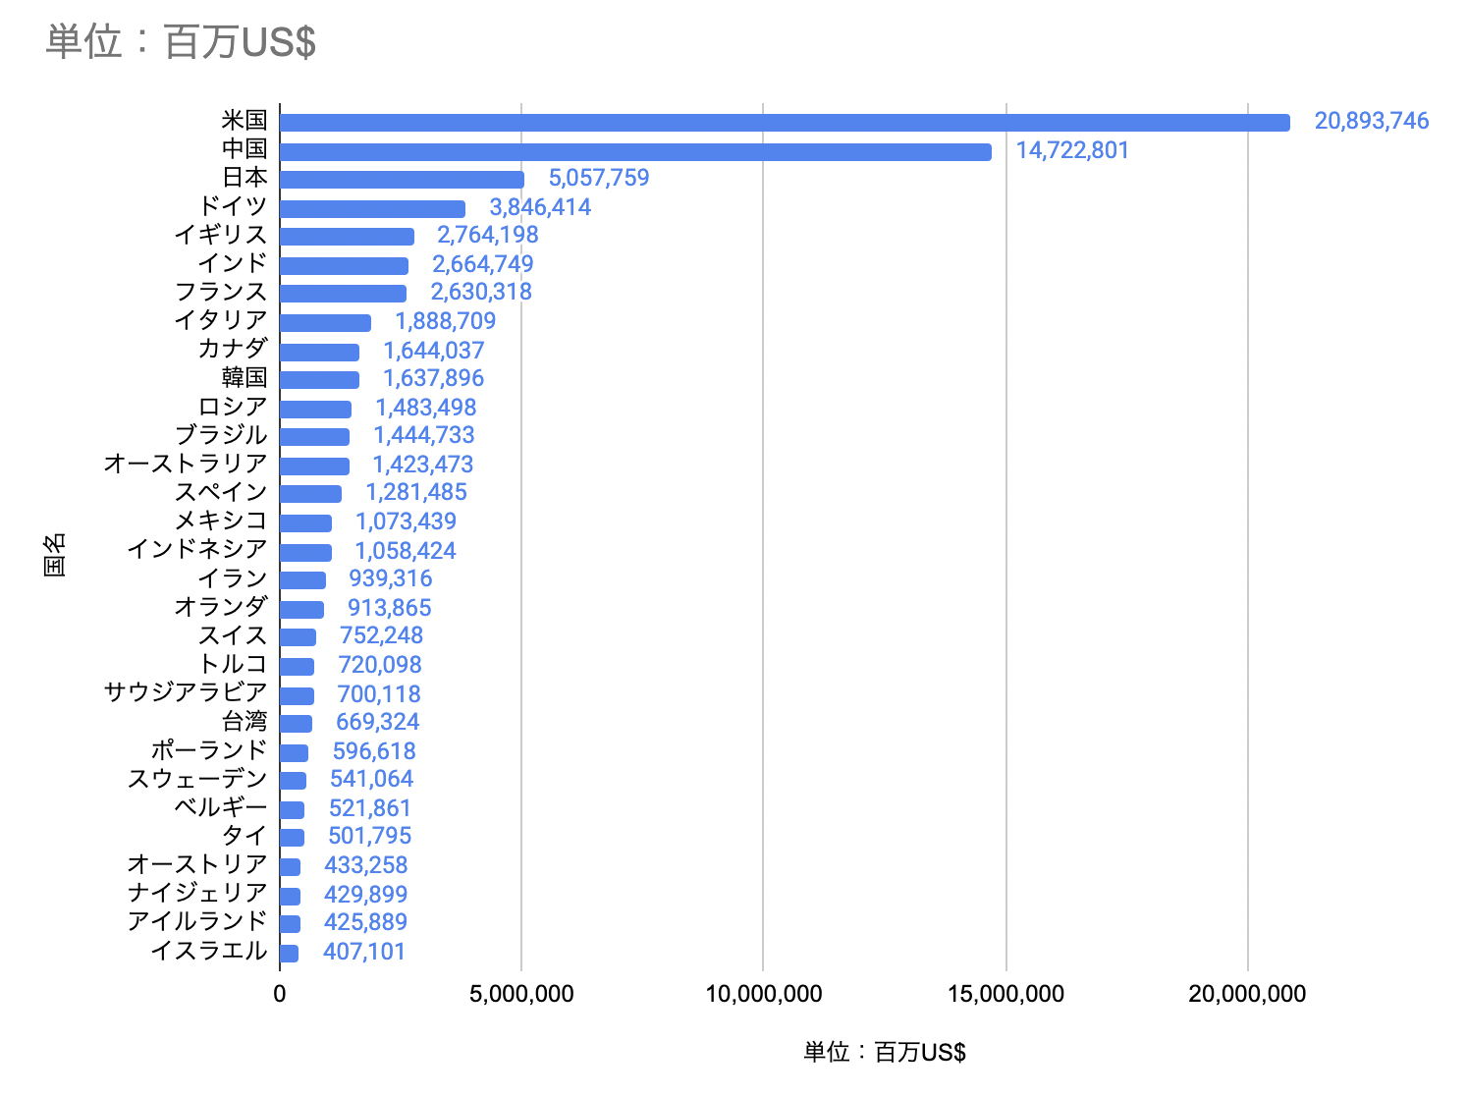Viewport: 1467px width, 1098px height.
Task: Click data label 407,101
Action: tap(363, 952)
